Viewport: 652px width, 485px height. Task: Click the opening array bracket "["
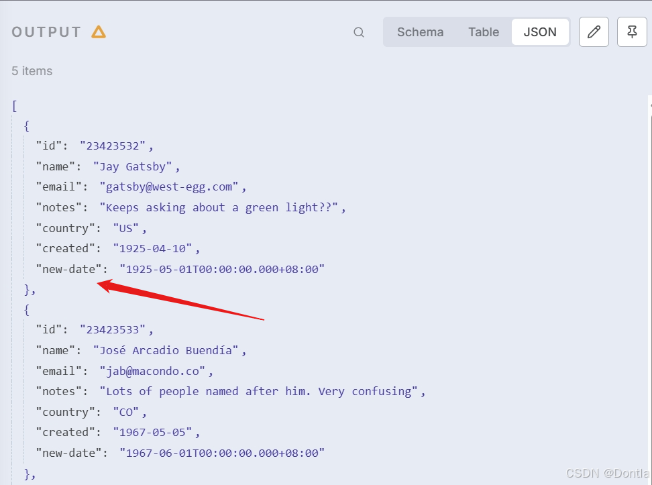pyautogui.click(x=15, y=106)
